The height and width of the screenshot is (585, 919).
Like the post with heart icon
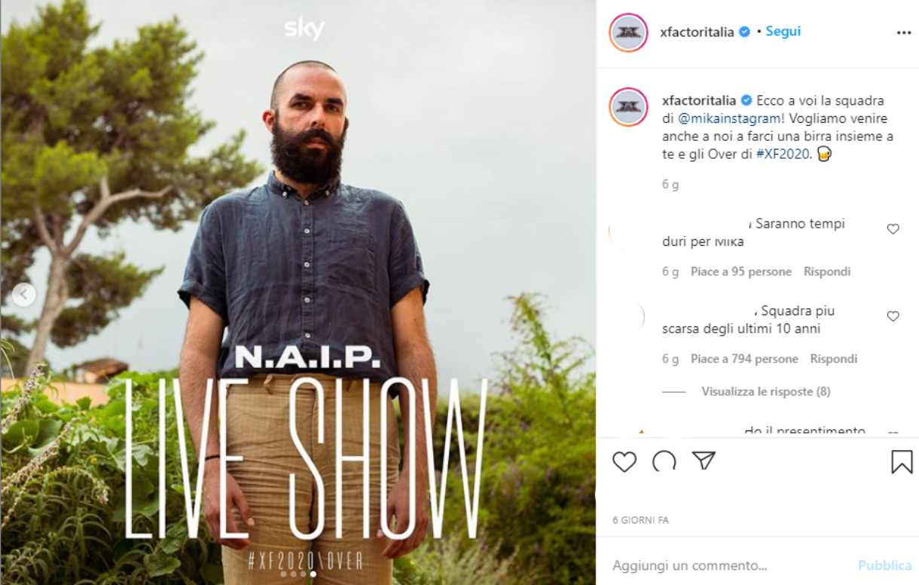624,461
